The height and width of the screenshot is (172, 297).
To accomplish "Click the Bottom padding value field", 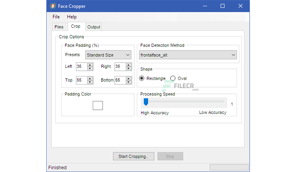I will [x=120, y=80].
